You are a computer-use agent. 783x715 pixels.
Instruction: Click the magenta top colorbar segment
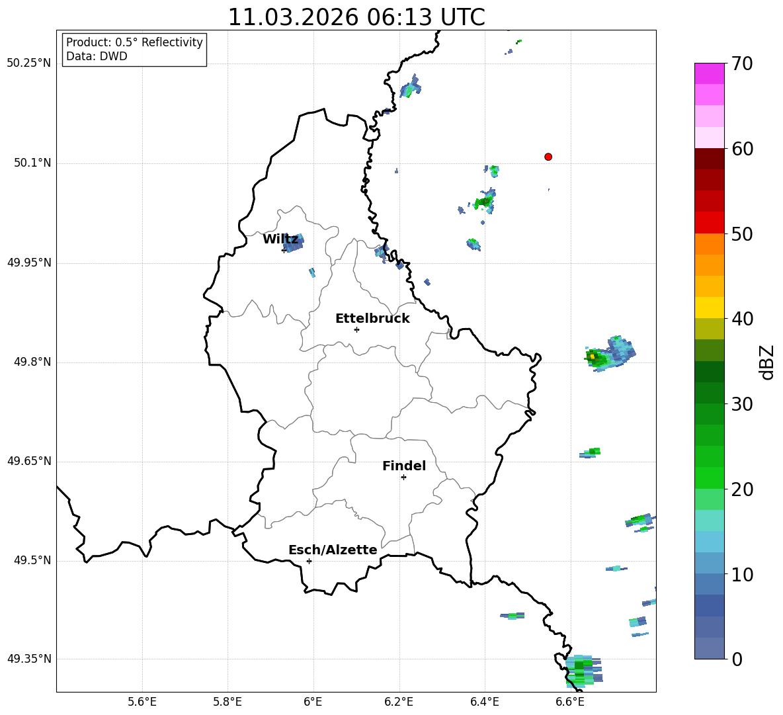709,73
